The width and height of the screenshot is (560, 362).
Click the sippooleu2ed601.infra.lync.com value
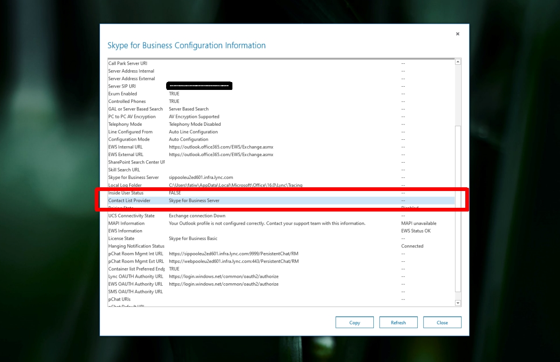pyautogui.click(x=201, y=178)
